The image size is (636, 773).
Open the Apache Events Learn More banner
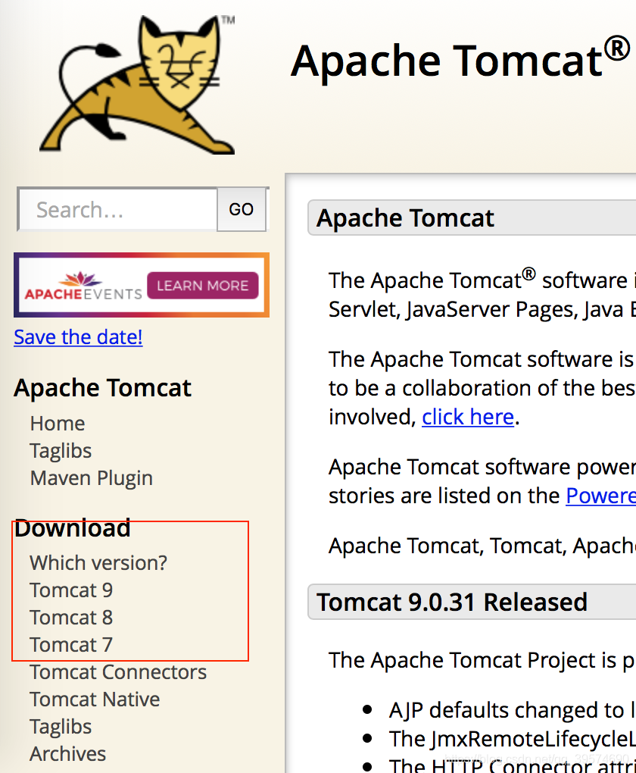[x=142, y=285]
